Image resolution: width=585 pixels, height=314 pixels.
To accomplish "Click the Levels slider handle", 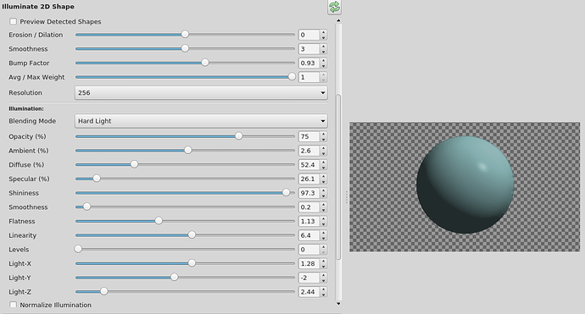I will pos(78,249).
